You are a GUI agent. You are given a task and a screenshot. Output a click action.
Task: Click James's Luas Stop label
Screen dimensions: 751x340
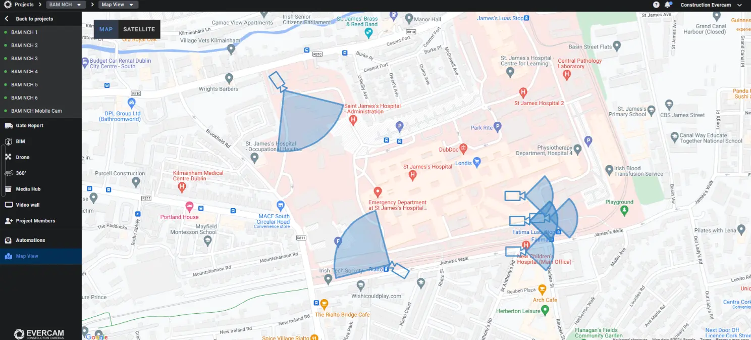click(501, 18)
